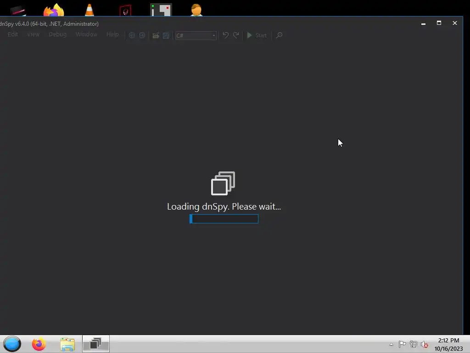470x353 pixels.
Task: Click the red headset desktop icon
Action: pos(125,10)
